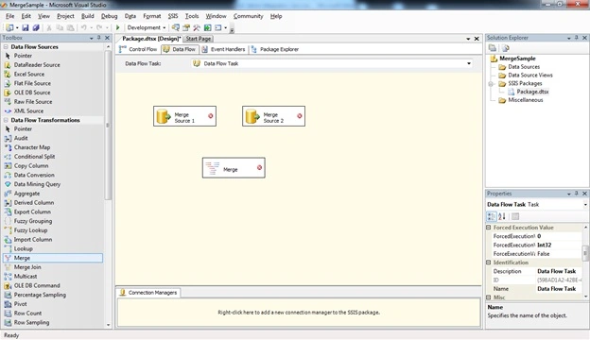Select Raw File Source in toolbox

(x=33, y=101)
